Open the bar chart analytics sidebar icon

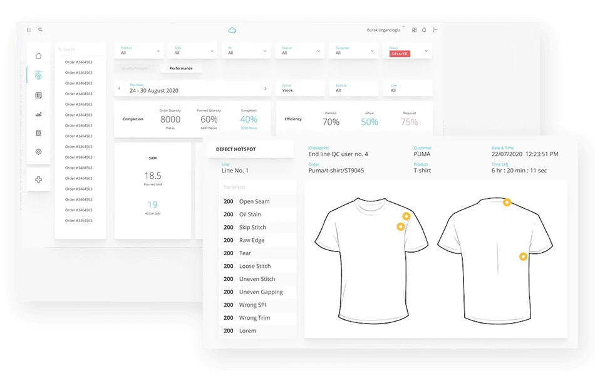[x=38, y=115]
